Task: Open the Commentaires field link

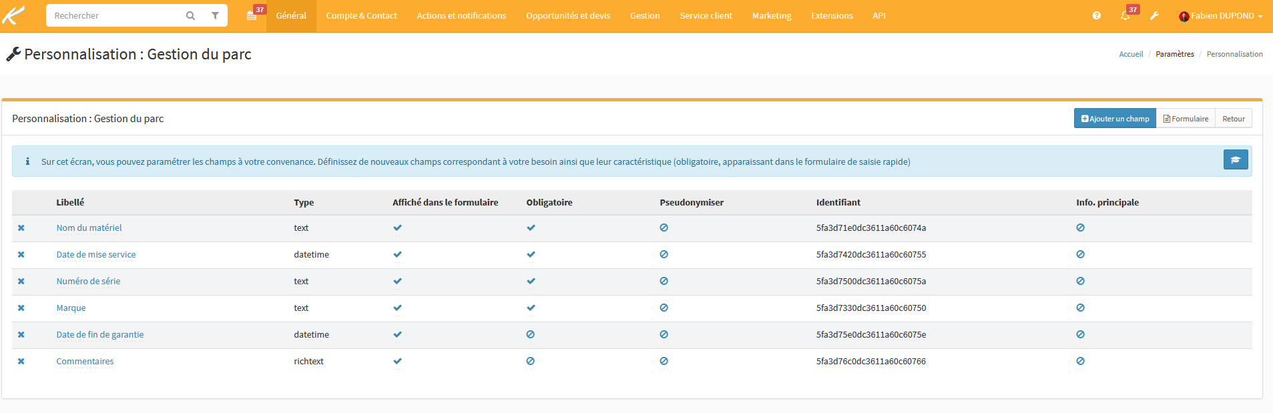Action: [85, 361]
